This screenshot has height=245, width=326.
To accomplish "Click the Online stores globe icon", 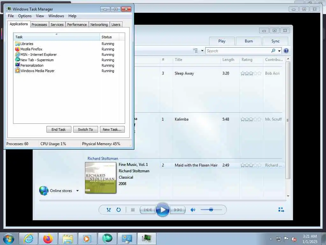I will coord(44,191).
